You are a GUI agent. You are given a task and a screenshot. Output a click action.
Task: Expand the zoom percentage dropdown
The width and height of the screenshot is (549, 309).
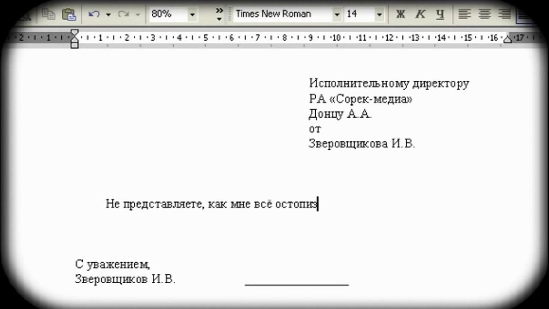(x=192, y=15)
